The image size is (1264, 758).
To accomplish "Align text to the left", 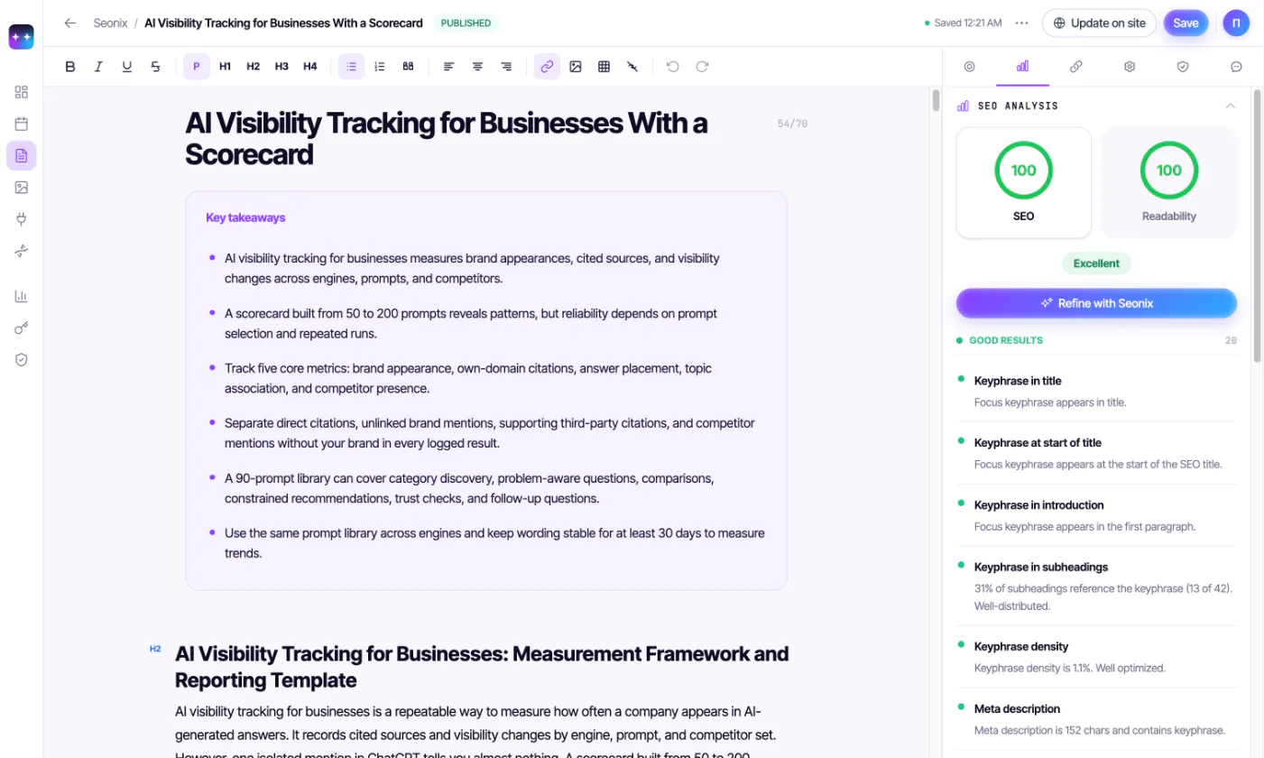I will click(448, 66).
